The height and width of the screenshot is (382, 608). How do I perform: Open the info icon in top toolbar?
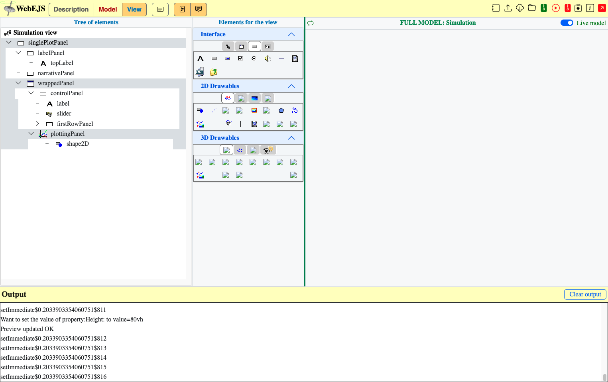coord(590,8)
